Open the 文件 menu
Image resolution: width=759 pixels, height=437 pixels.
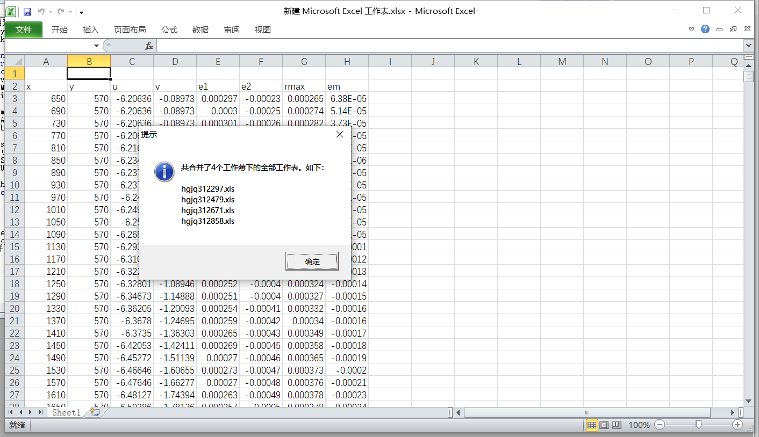click(24, 30)
